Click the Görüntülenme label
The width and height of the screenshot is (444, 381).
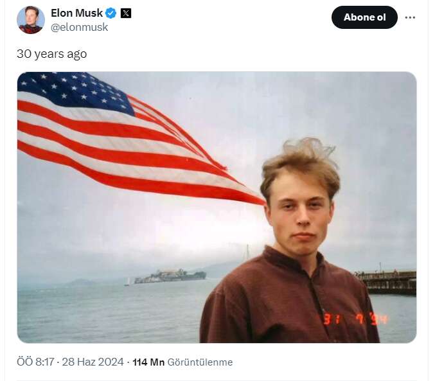200,362
